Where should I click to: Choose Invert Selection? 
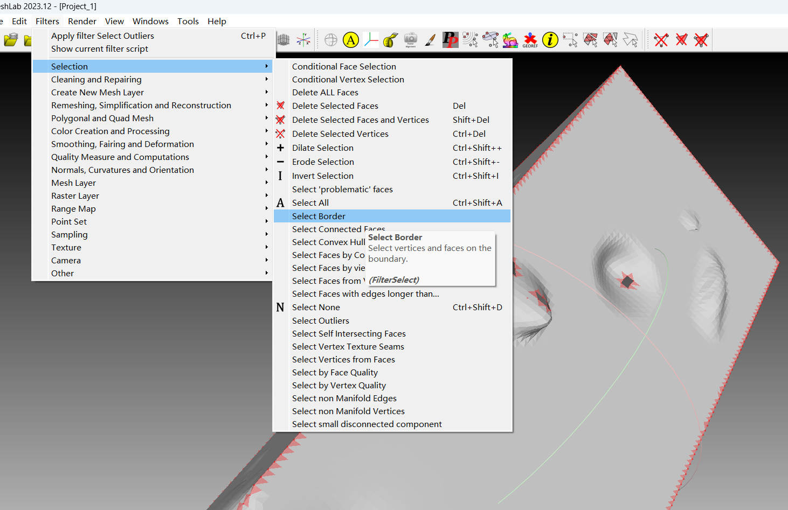point(392,176)
